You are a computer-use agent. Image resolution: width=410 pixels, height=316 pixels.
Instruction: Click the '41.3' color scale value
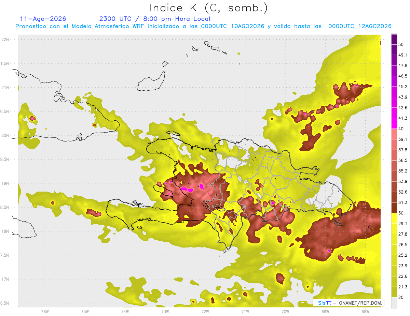(402, 118)
